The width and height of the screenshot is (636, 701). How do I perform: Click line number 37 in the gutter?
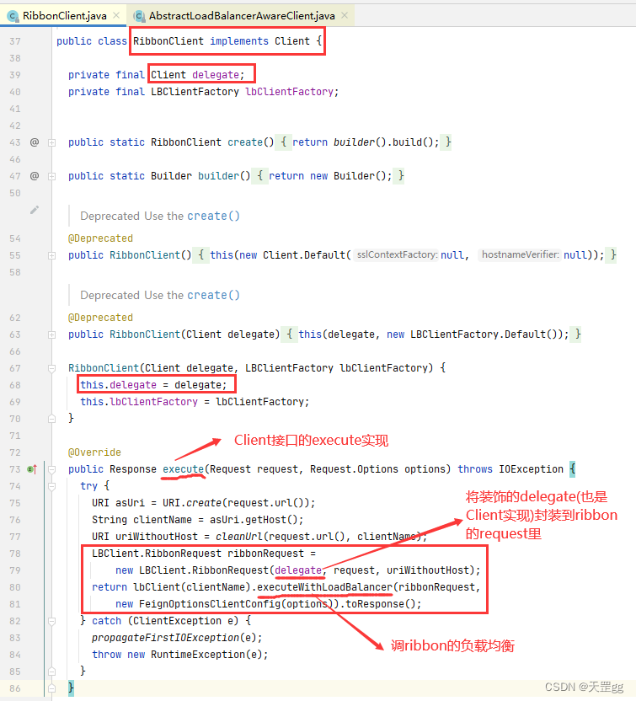(x=15, y=41)
